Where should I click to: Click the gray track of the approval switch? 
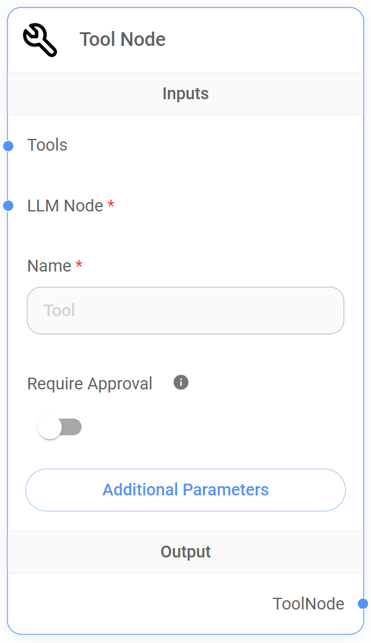(x=72, y=427)
